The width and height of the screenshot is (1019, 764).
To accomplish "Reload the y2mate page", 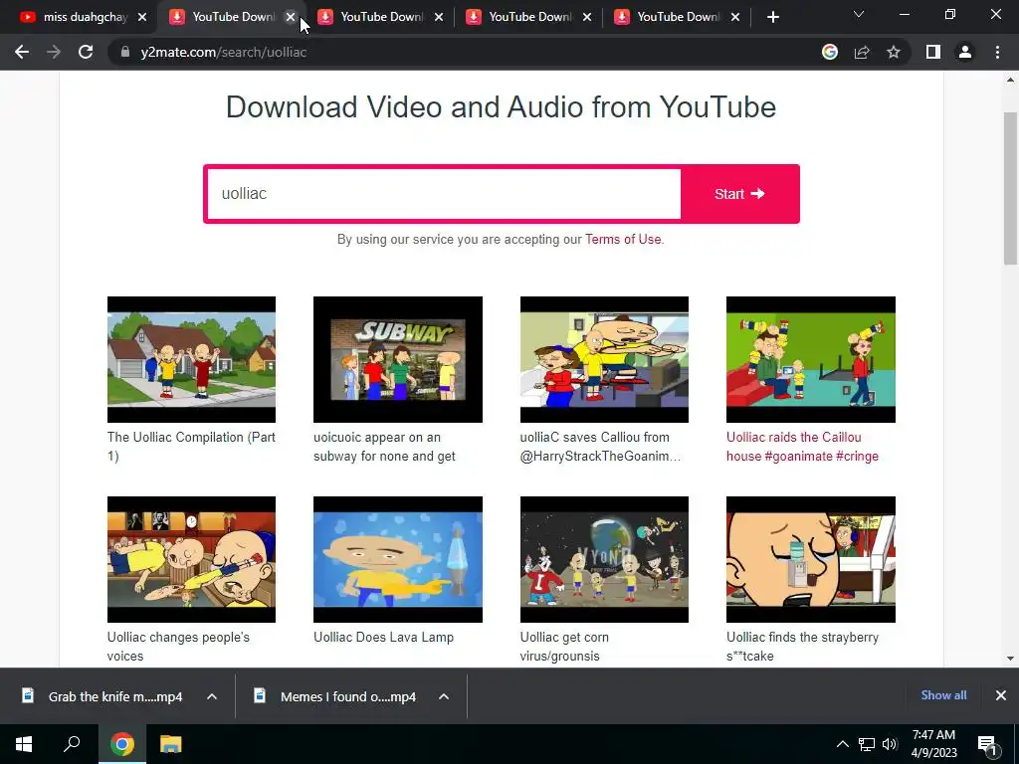I will pyautogui.click(x=86, y=52).
